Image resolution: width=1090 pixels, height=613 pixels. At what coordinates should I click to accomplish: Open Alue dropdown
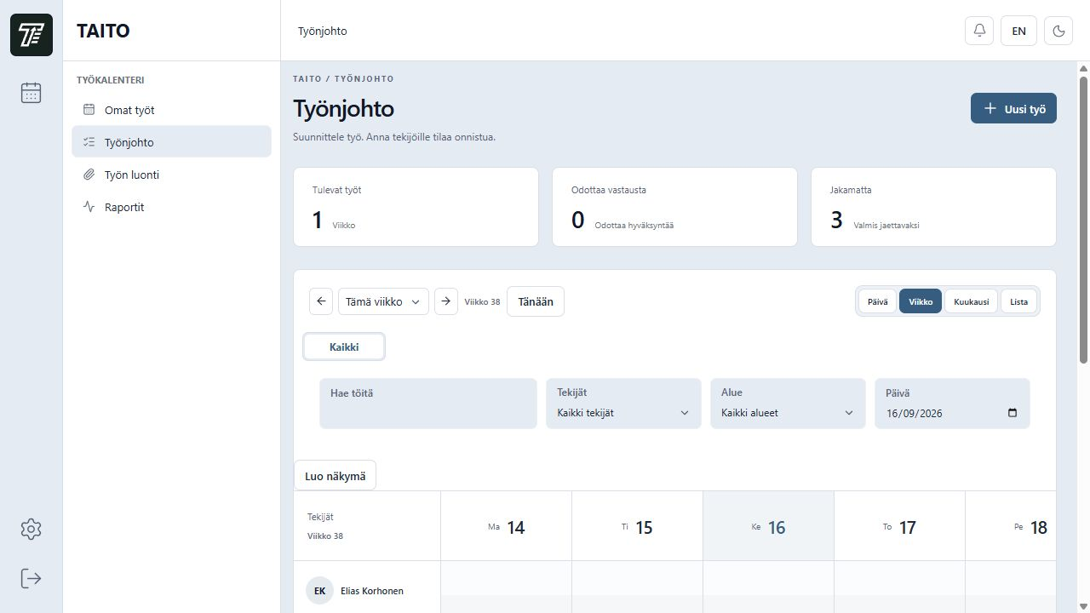click(x=788, y=404)
